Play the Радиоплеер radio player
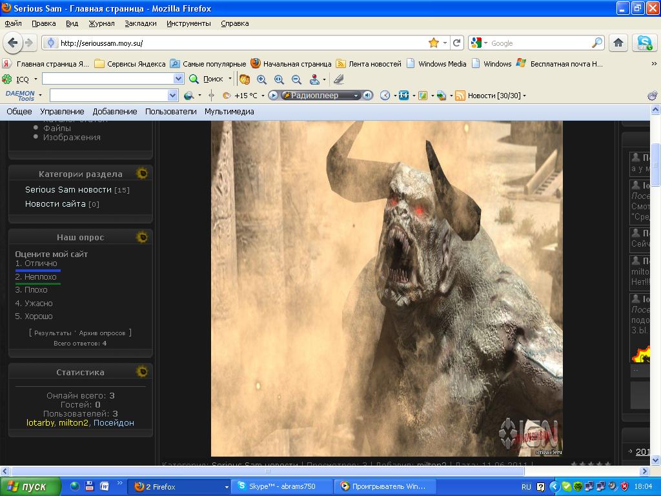The height and width of the screenshot is (496, 661). [273, 96]
